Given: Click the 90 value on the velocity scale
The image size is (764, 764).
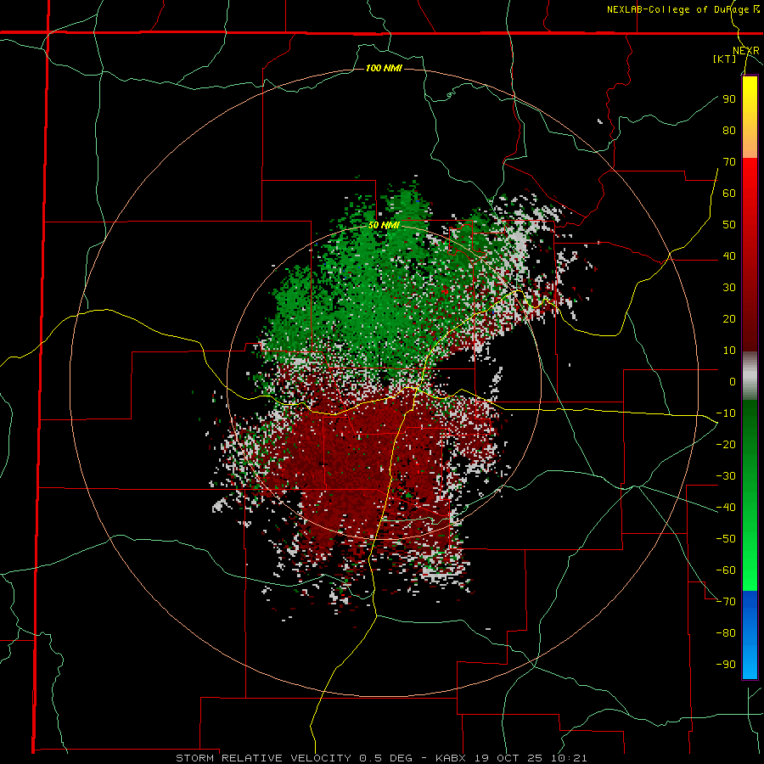Looking at the screenshot, I should click(729, 99).
